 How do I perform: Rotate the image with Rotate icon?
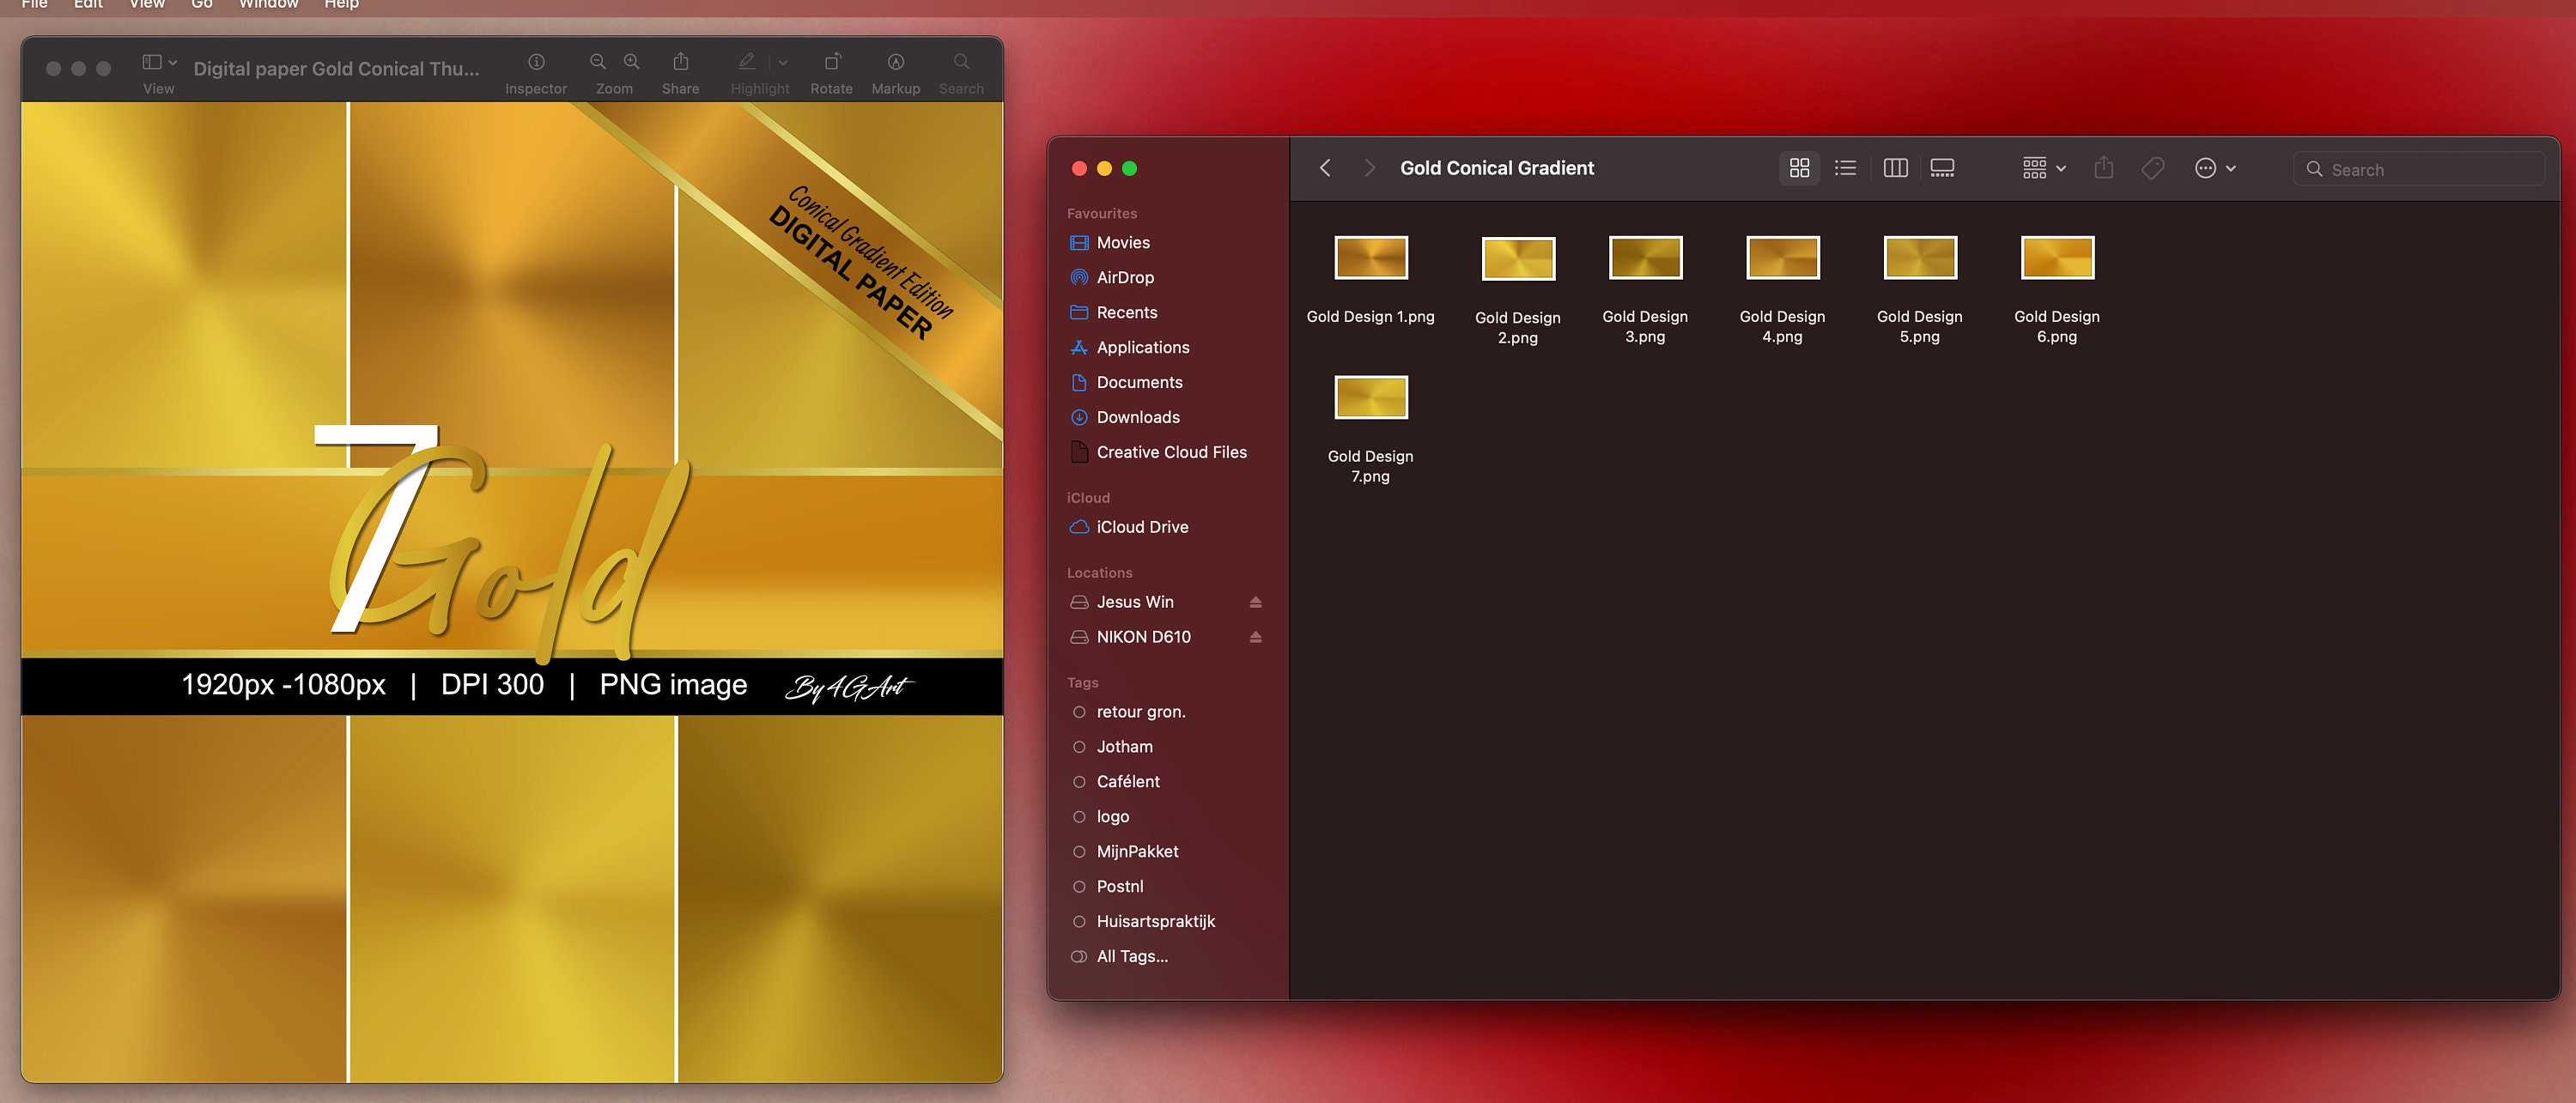click(832, 62)
